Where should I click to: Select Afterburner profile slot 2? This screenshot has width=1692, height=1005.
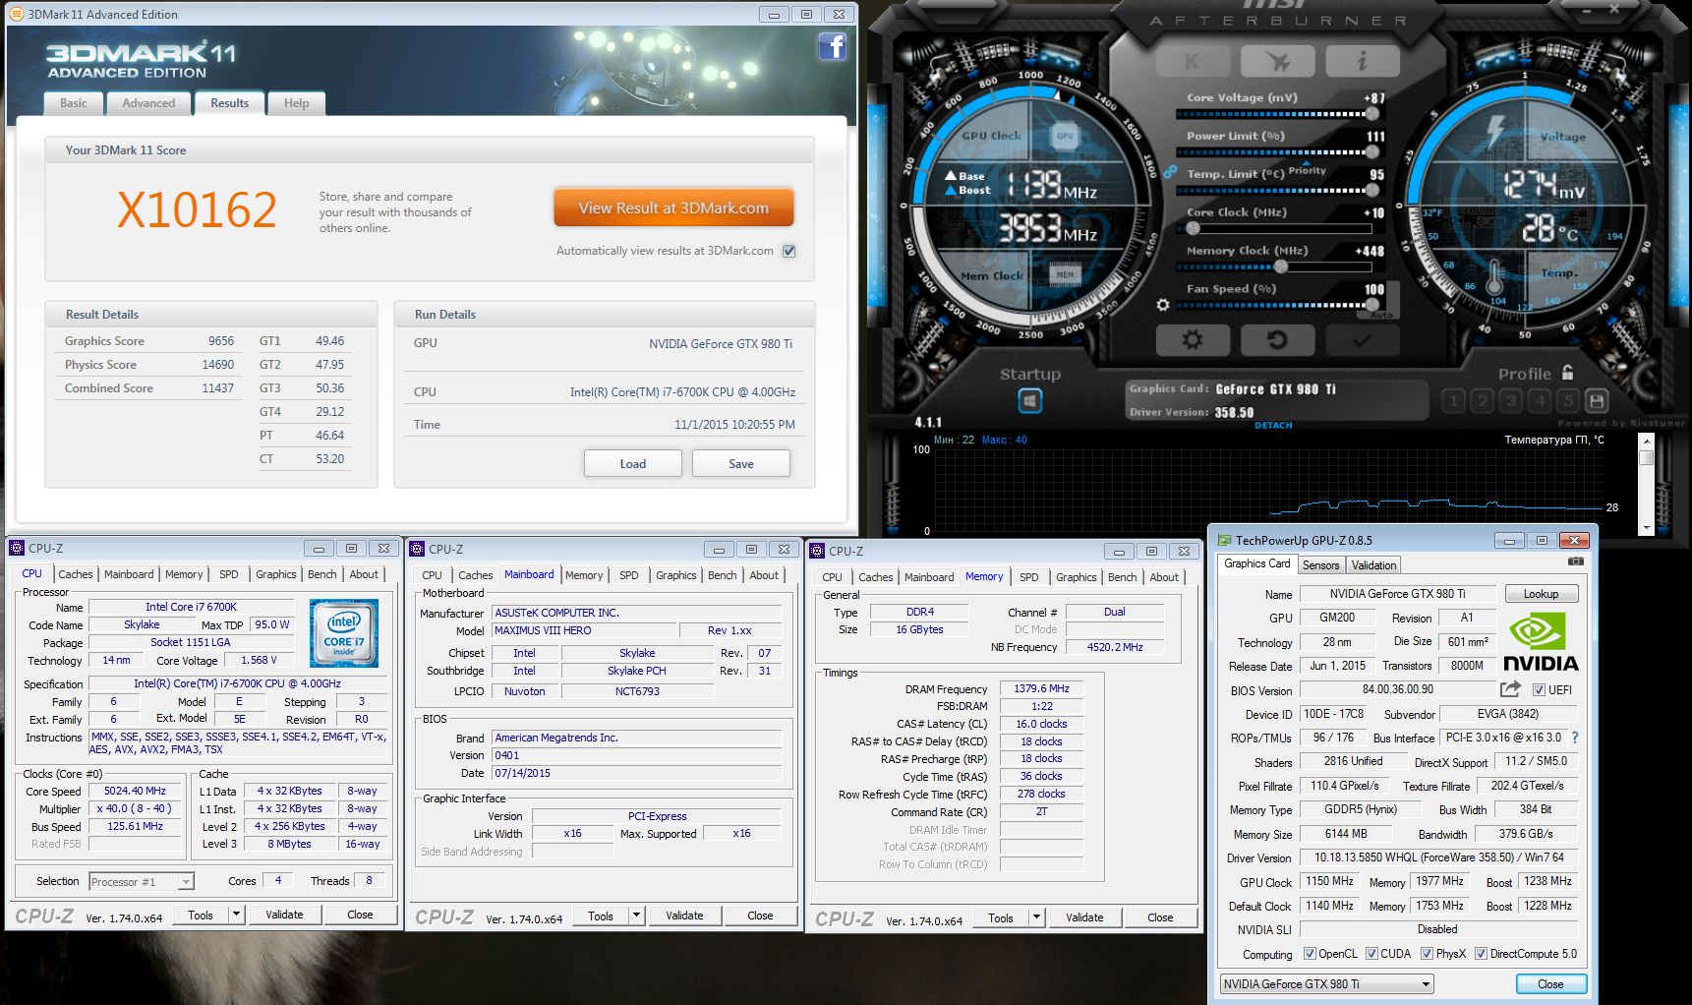click(x=1483, y=400)
